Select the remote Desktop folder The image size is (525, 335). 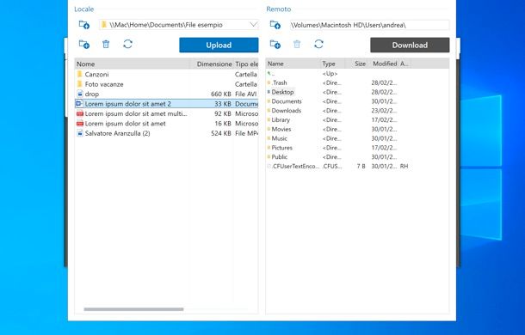click(x=338, y=92)
